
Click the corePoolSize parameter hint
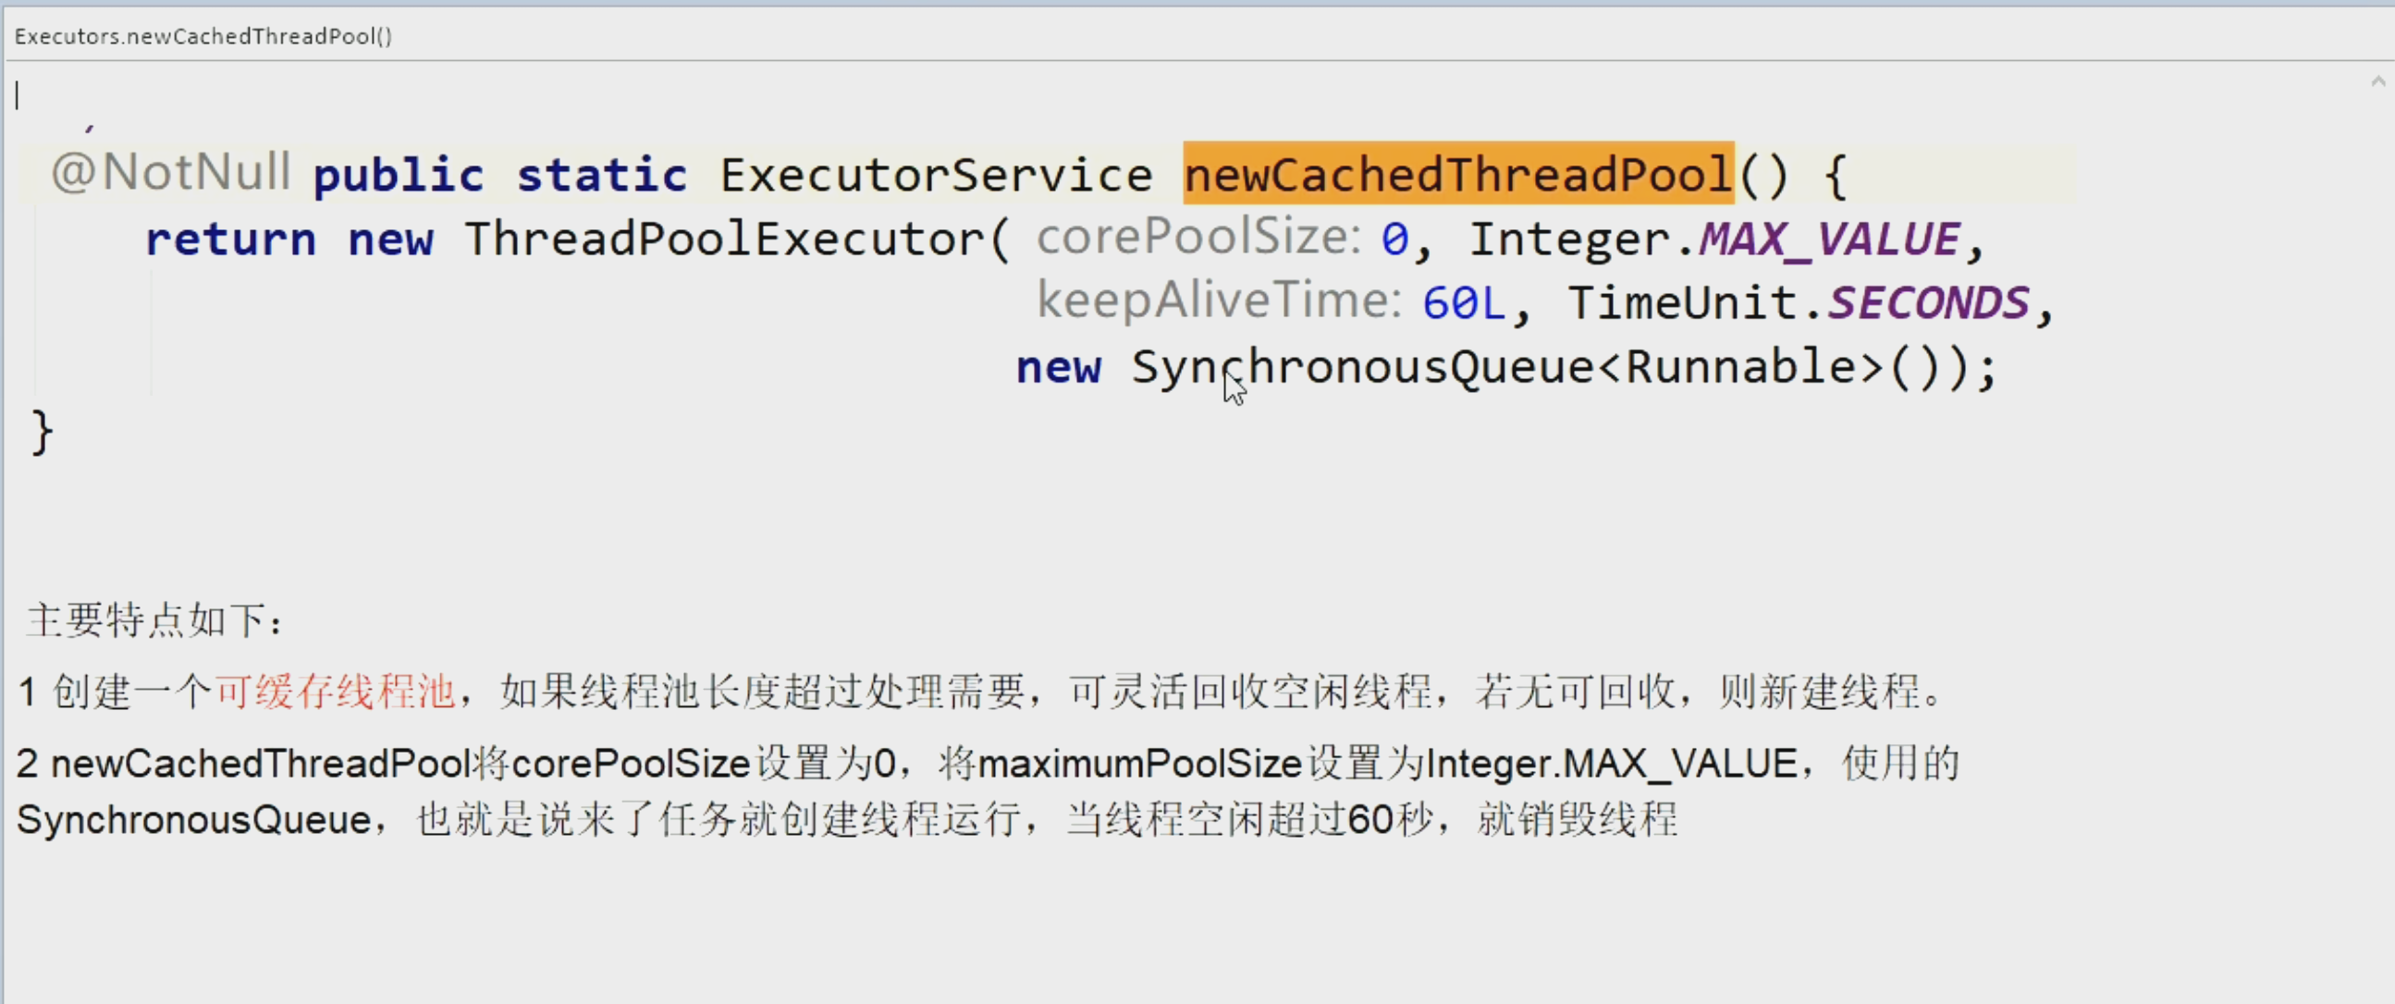tap(1197, 238)
